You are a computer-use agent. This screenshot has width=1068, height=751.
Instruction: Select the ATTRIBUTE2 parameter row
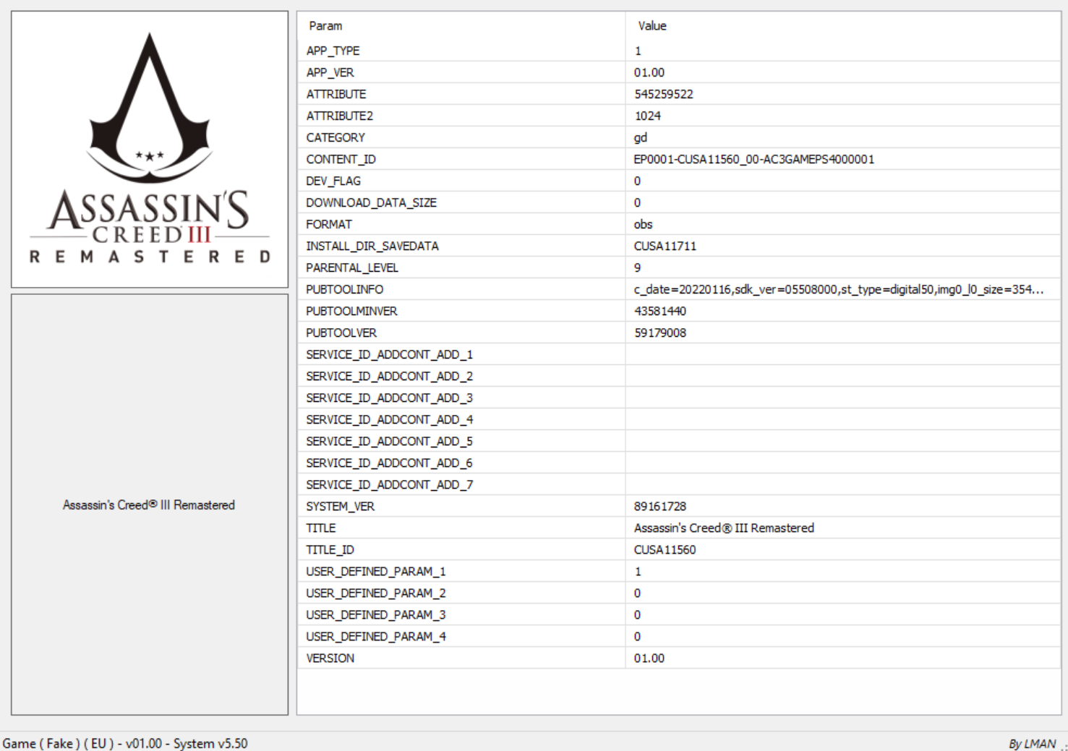pyautogui.click(x=339, y=116)
